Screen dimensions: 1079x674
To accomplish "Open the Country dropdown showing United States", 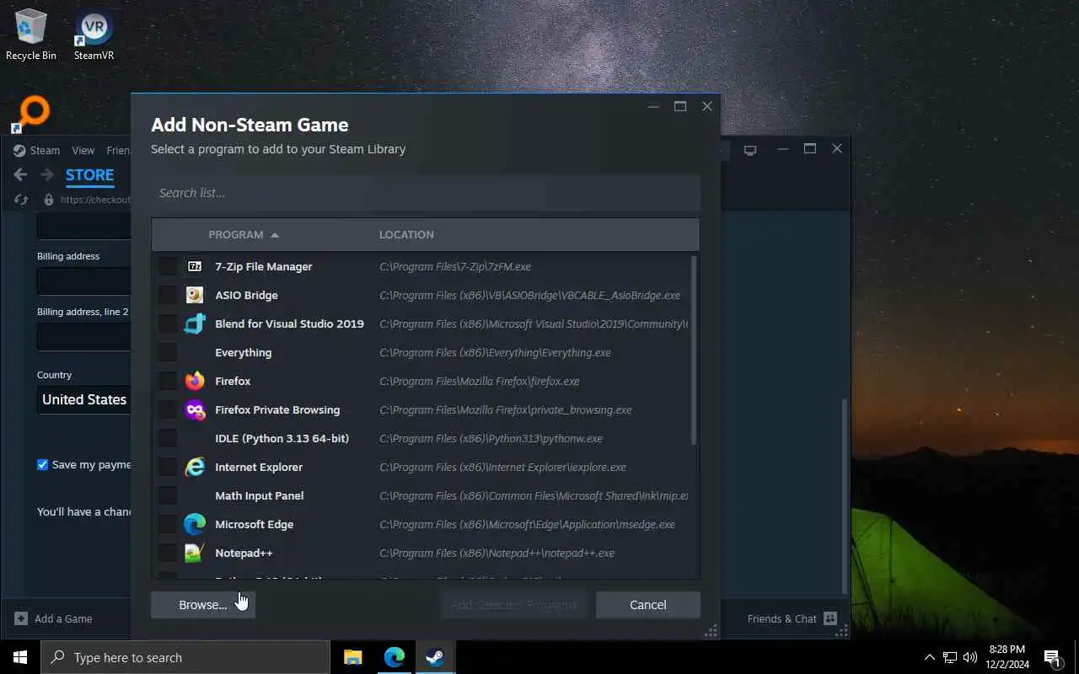I will [x=84, y=399].
